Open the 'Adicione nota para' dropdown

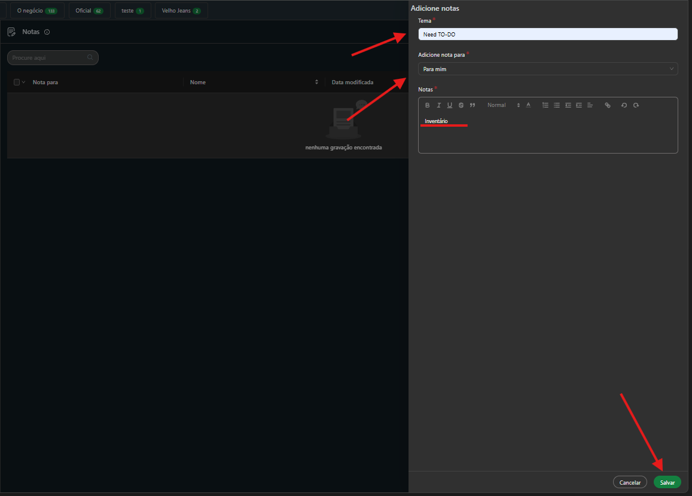coord(547,69)
